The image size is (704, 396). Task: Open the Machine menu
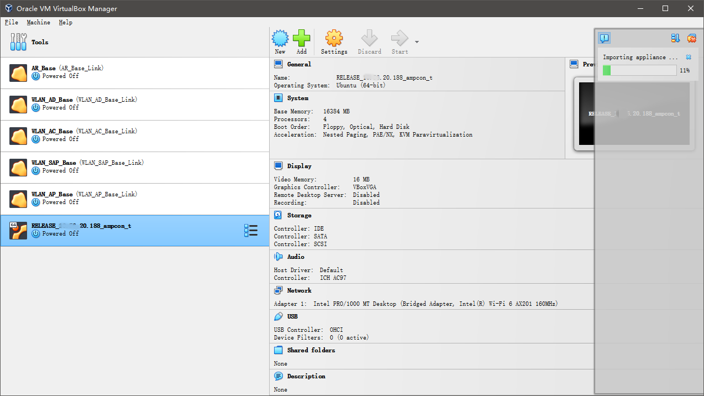point(38,22)
